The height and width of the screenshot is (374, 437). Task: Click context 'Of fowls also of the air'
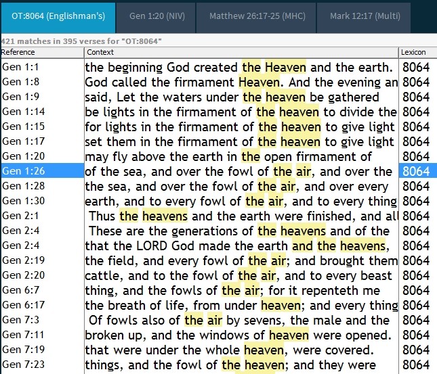tap(156, 321)
